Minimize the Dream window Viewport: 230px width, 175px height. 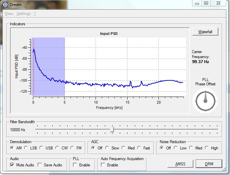pyautogui.click(x=197, y=3)
